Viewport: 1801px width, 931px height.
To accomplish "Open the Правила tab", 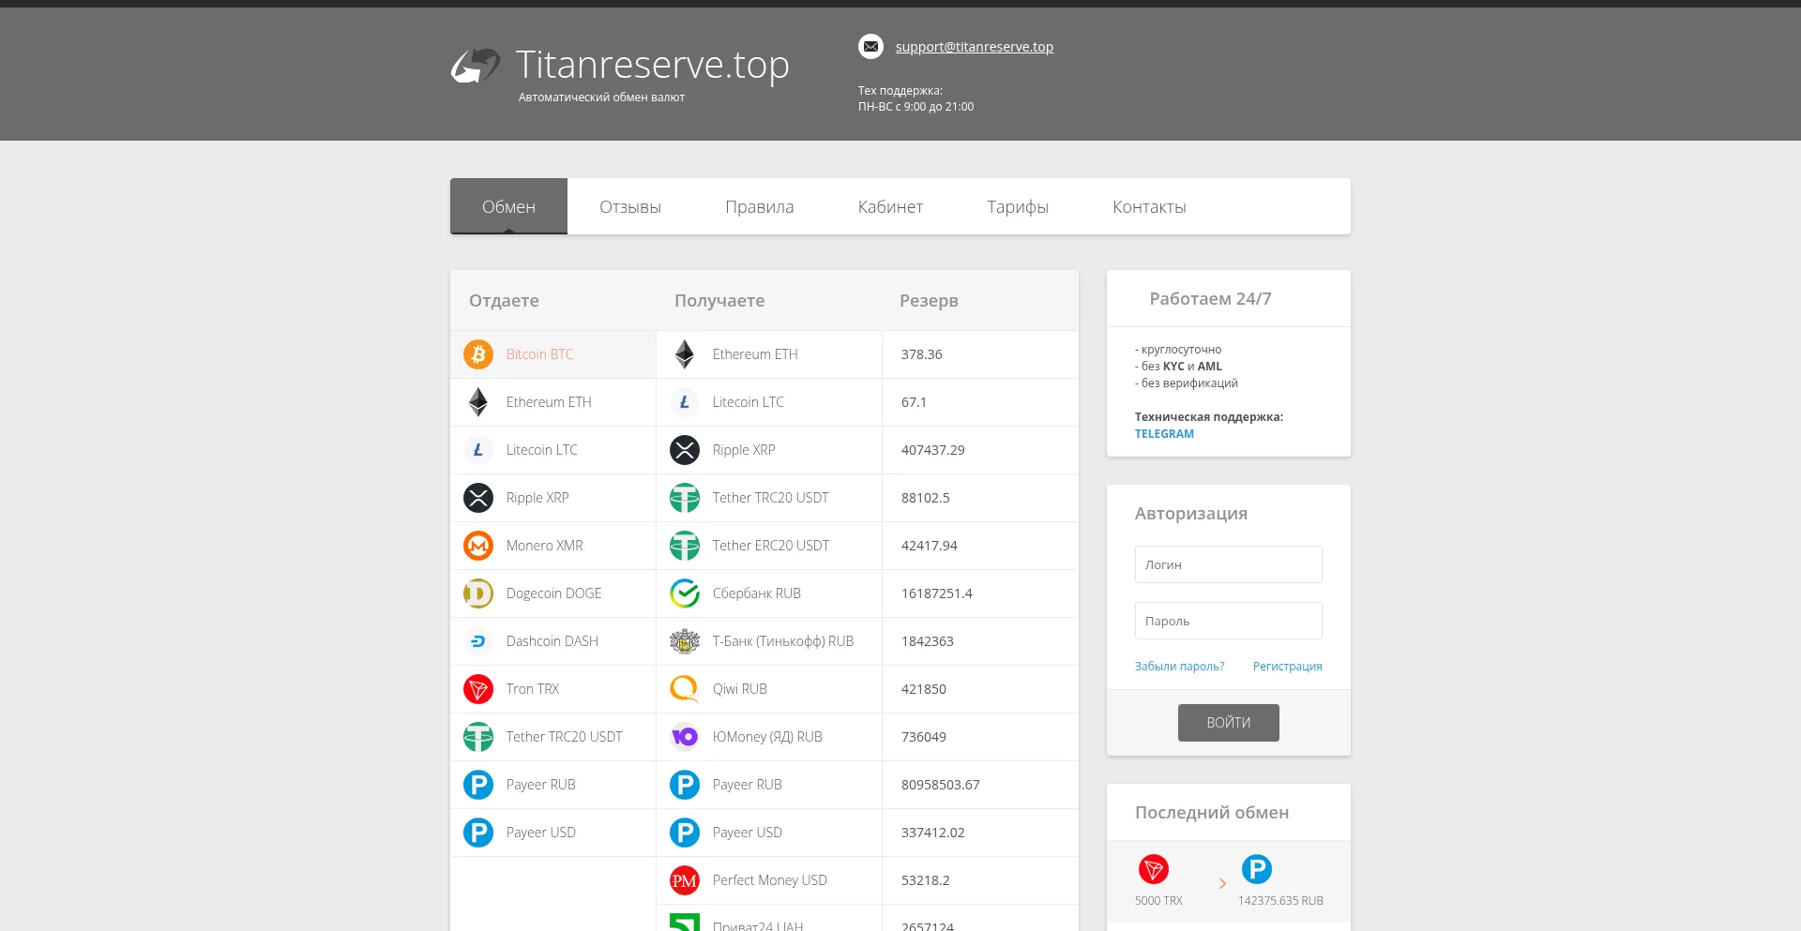I will point(760,206).
